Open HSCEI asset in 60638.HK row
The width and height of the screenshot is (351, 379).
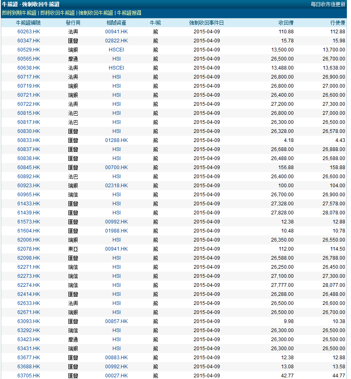(116, 68)
